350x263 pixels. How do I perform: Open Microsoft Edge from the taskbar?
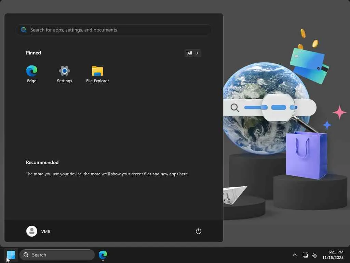(x=103, y=255)
